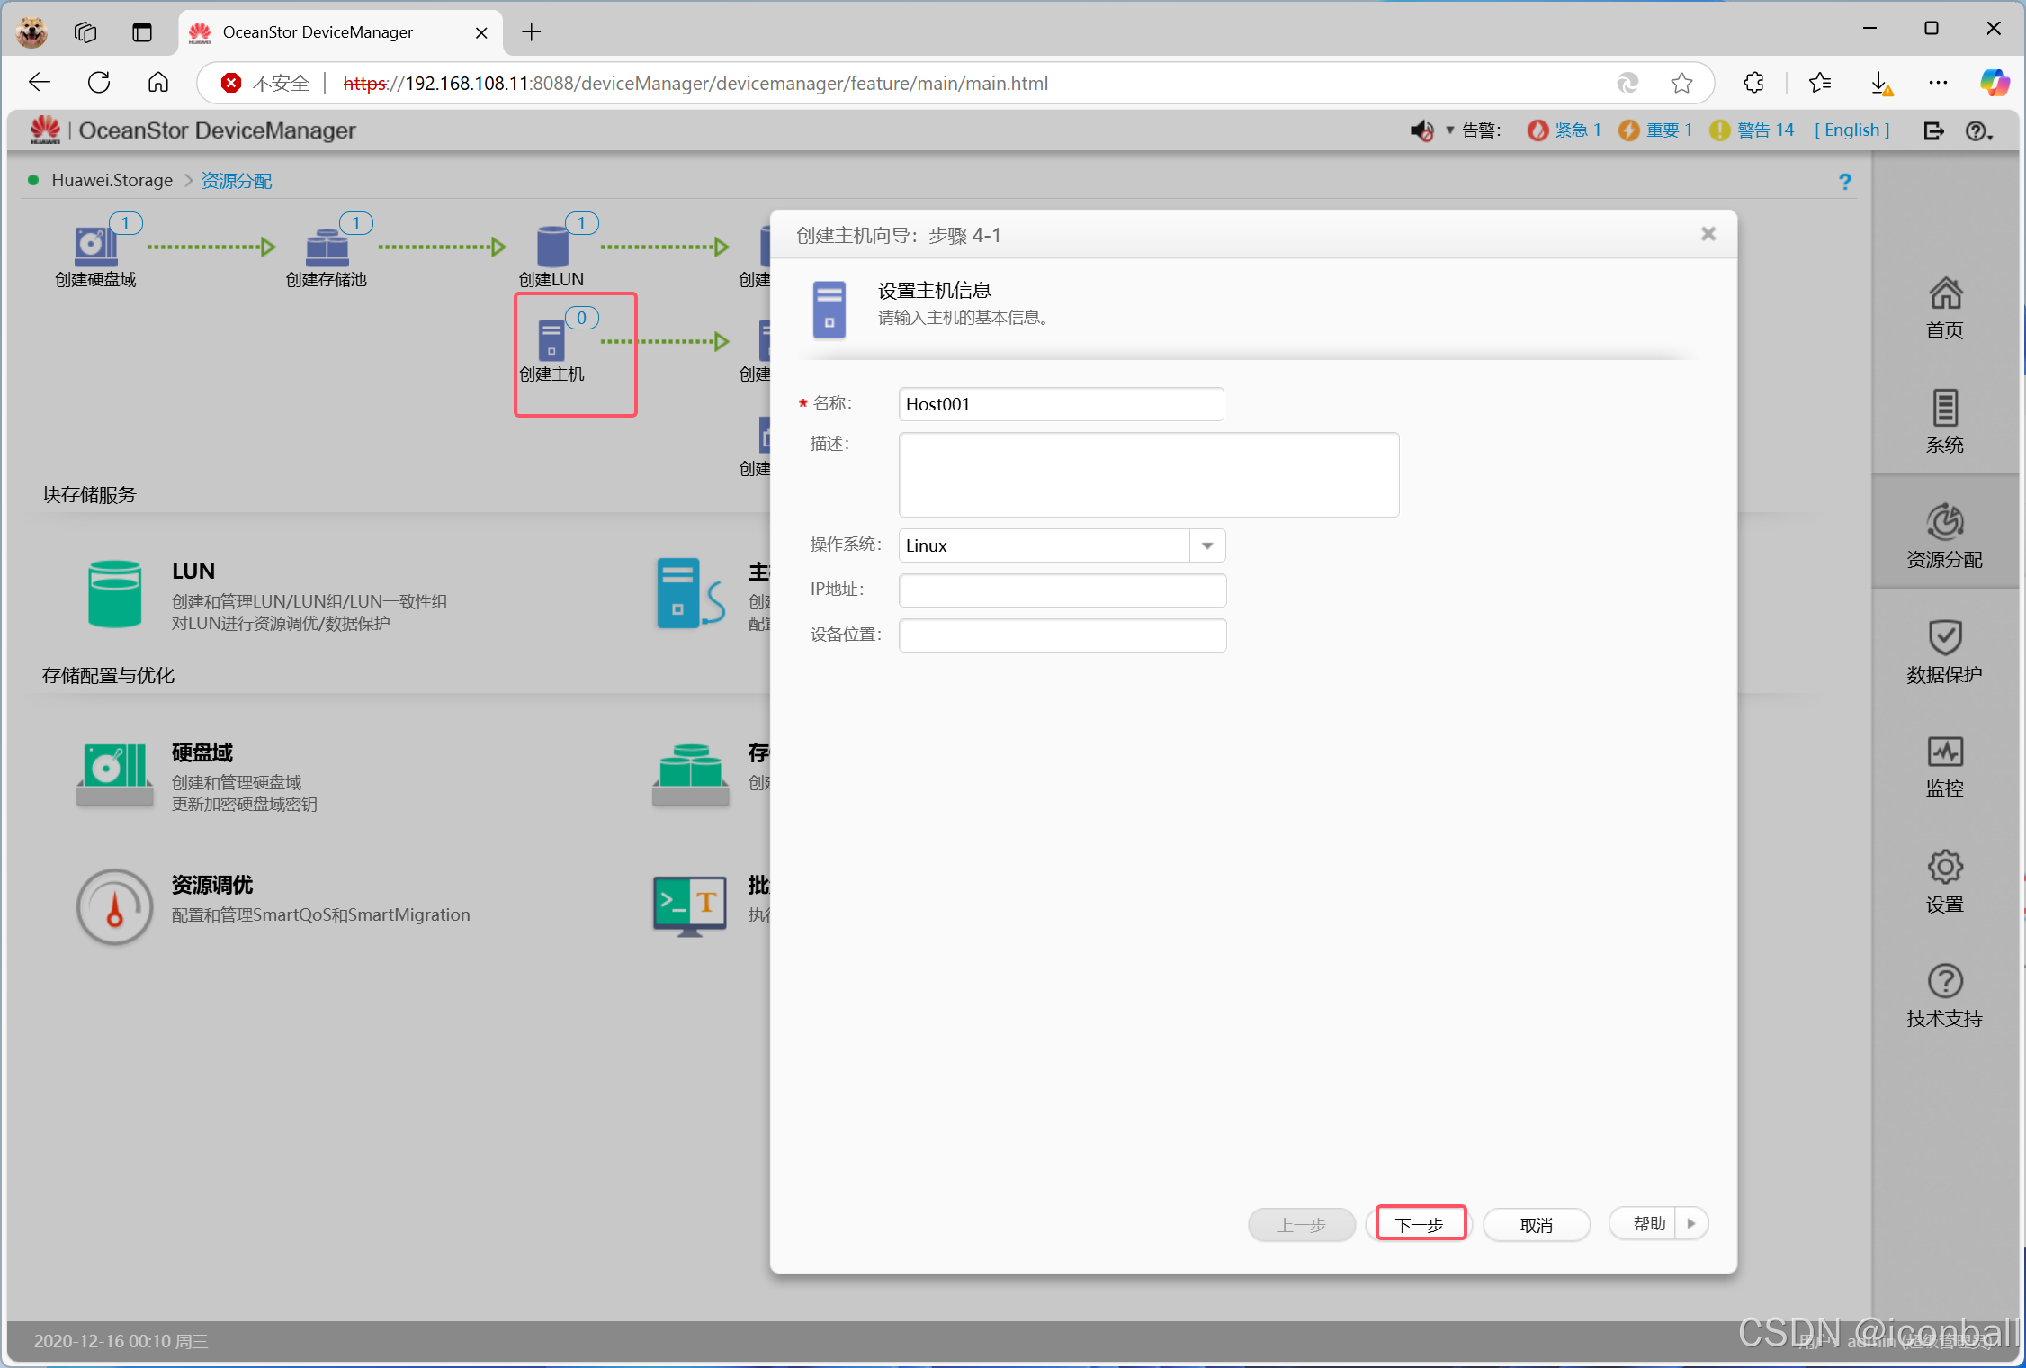Click 取消 cancel button

[x=1536, y=1224]
